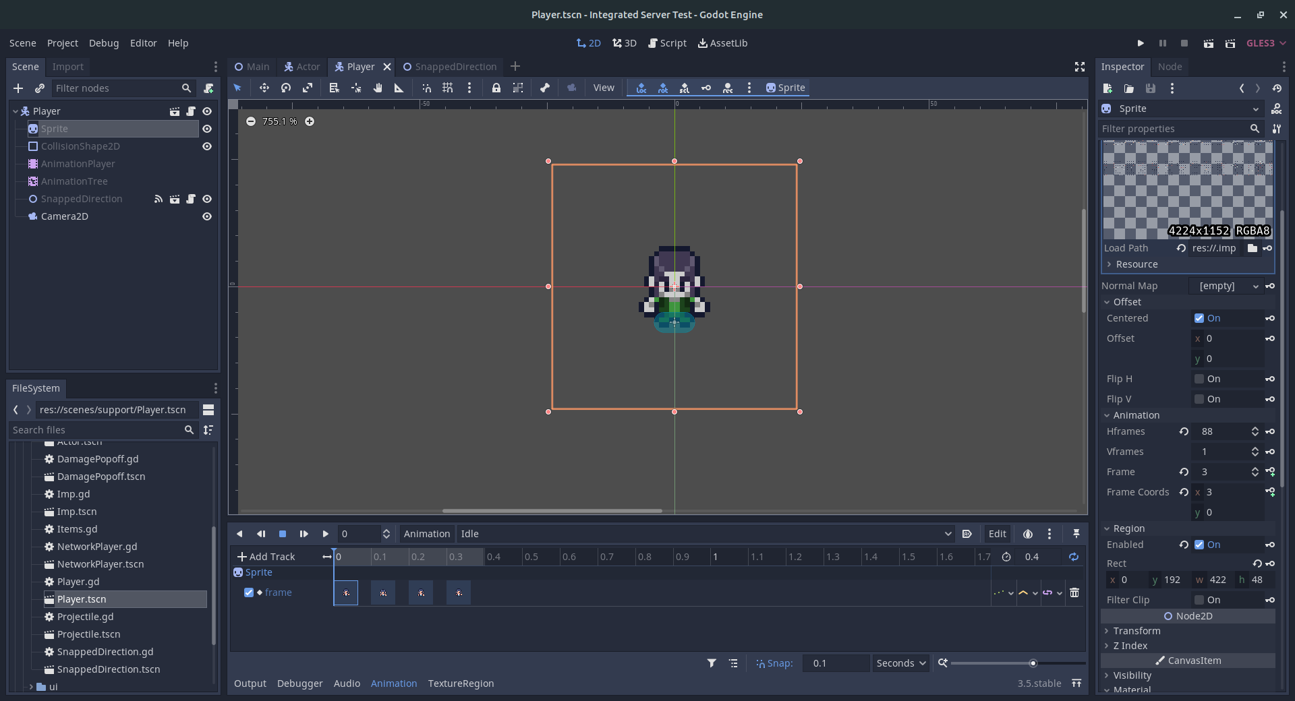Toggle the Centered checkbox

pyautogui.click(x=1199, y=318)
